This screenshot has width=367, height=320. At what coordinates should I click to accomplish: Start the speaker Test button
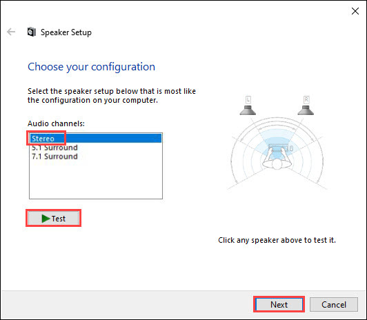(x=53, y=218)
